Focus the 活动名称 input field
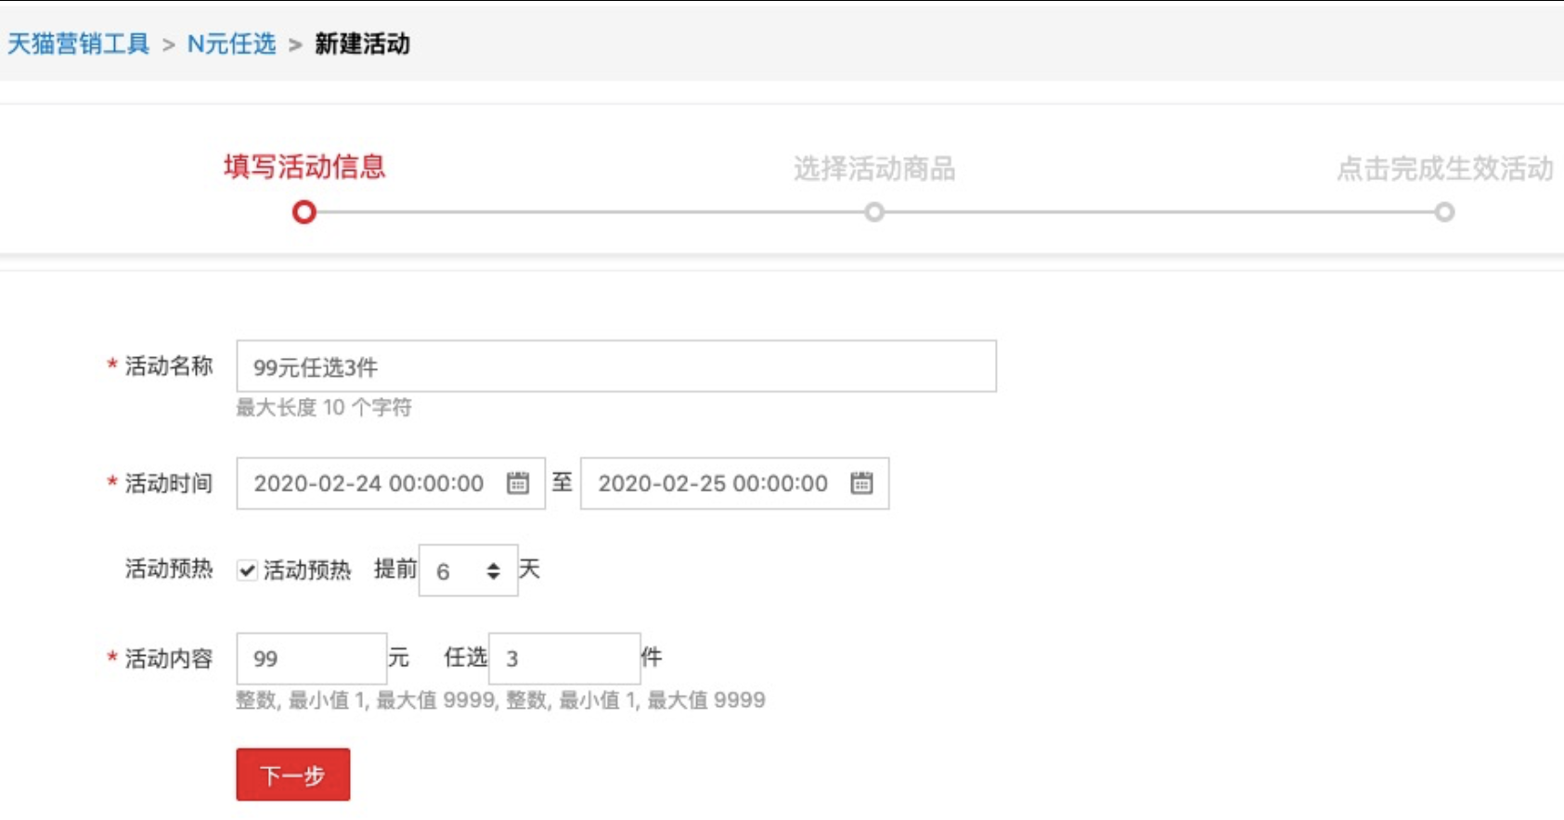The height and width of the screenshot is (820, 1564). [616, 366]
